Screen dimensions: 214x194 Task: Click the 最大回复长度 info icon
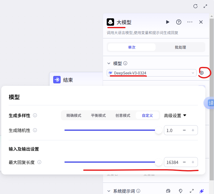click(x=39, y=162)
